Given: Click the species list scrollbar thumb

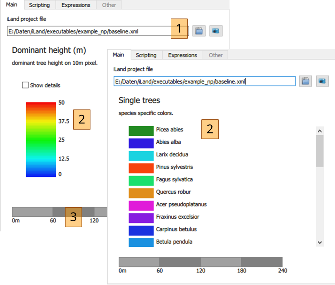Looking at the screenshot, I should (320, 151).
